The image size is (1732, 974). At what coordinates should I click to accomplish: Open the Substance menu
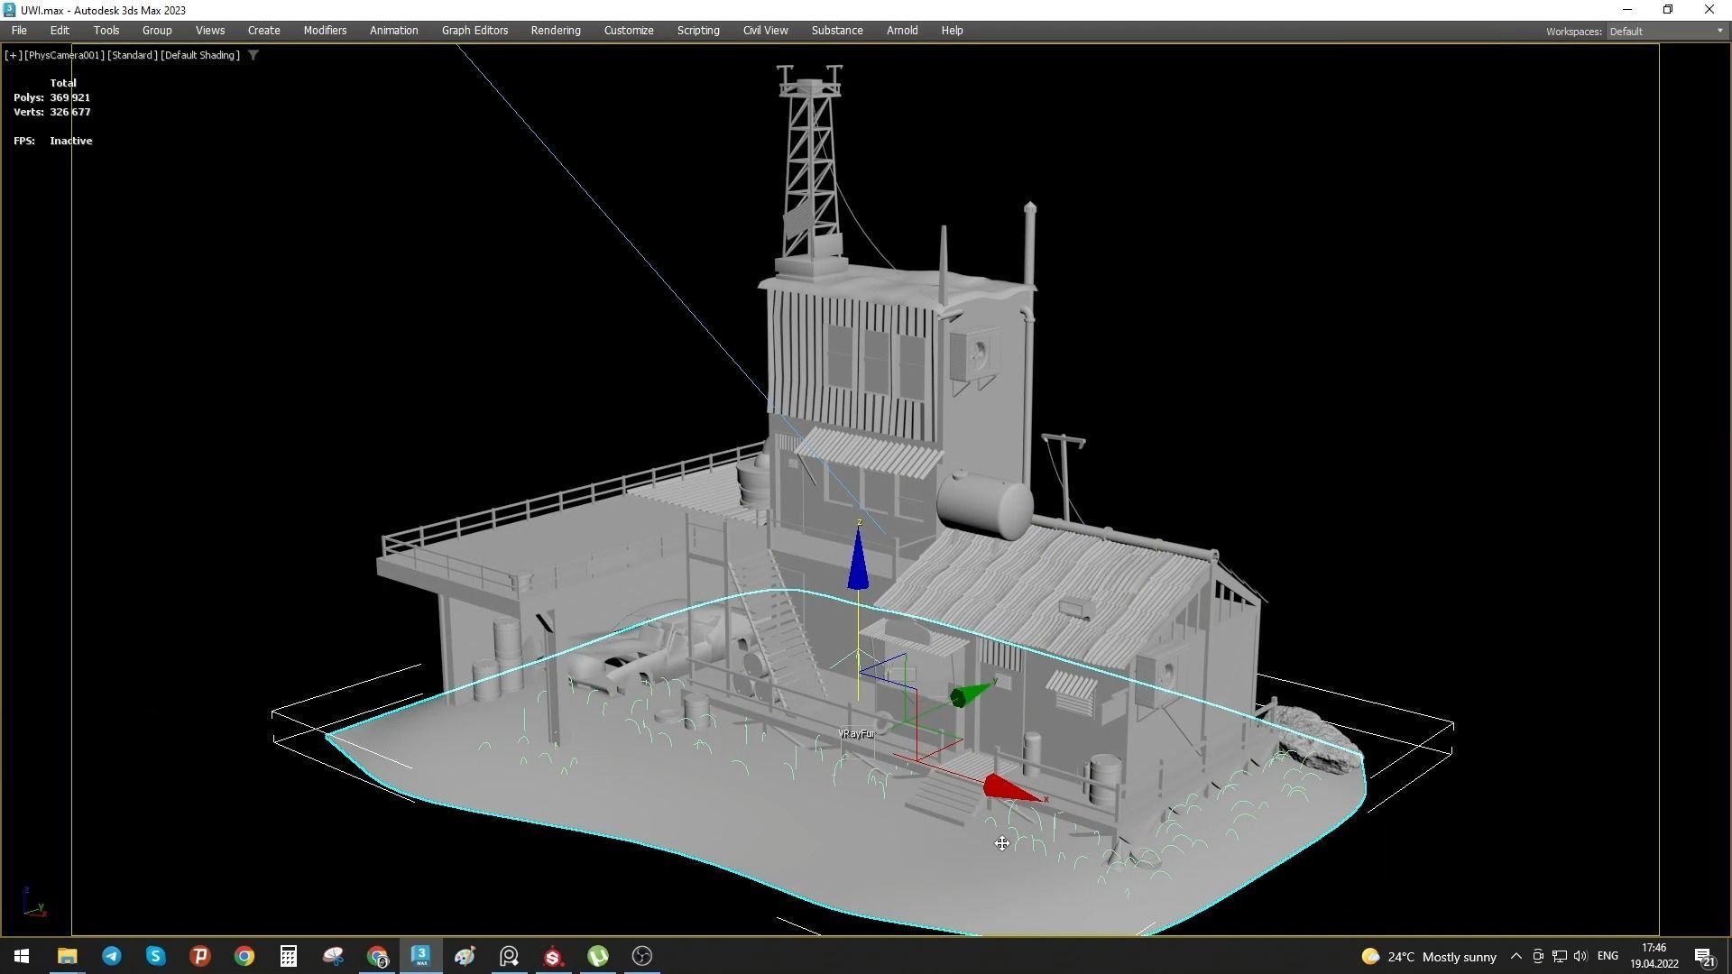pos(837,31)
